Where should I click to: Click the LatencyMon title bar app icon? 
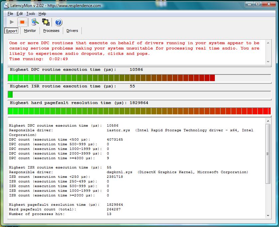6,6
